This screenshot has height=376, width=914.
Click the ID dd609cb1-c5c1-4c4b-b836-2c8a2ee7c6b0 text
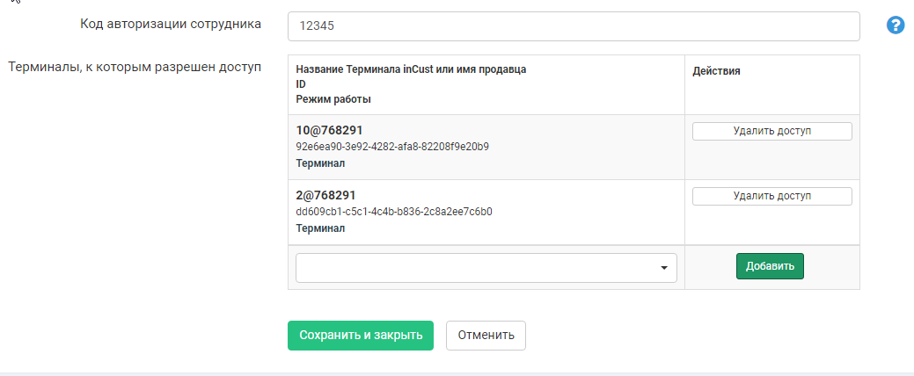pos(393,212)
